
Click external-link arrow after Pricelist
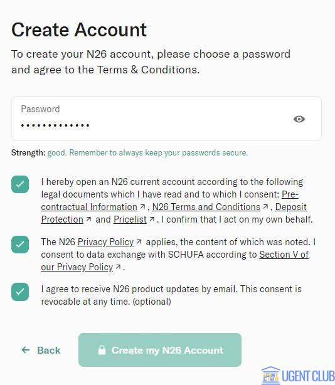click(152, 219)
